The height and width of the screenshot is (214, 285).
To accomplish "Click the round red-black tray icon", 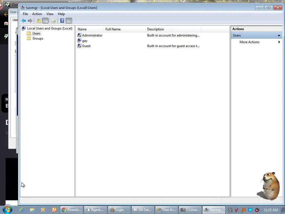I will click(x=257, y=210).
